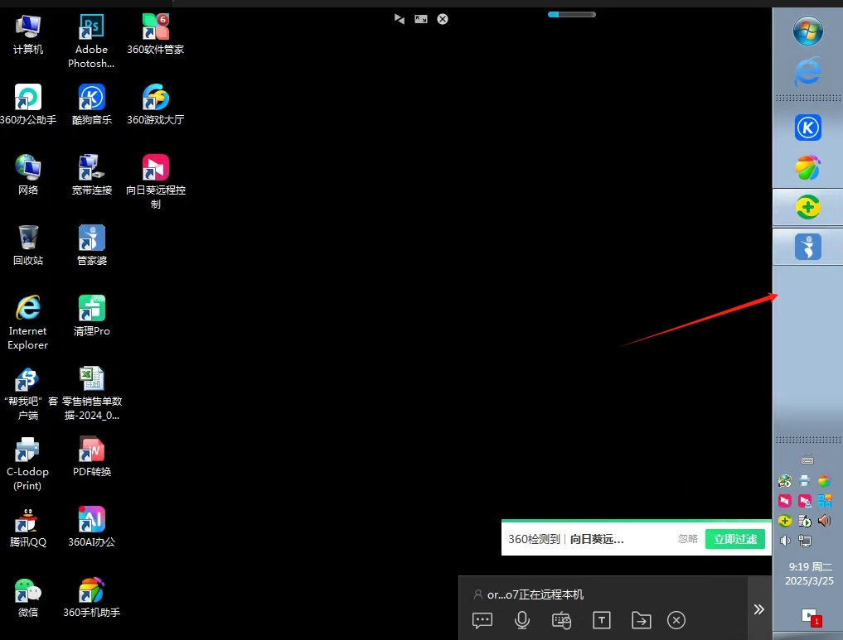The width and height of the screenshot is (843, 640).
Task: Select the 微信 desktop icon
Action: [x=28, y=597]
